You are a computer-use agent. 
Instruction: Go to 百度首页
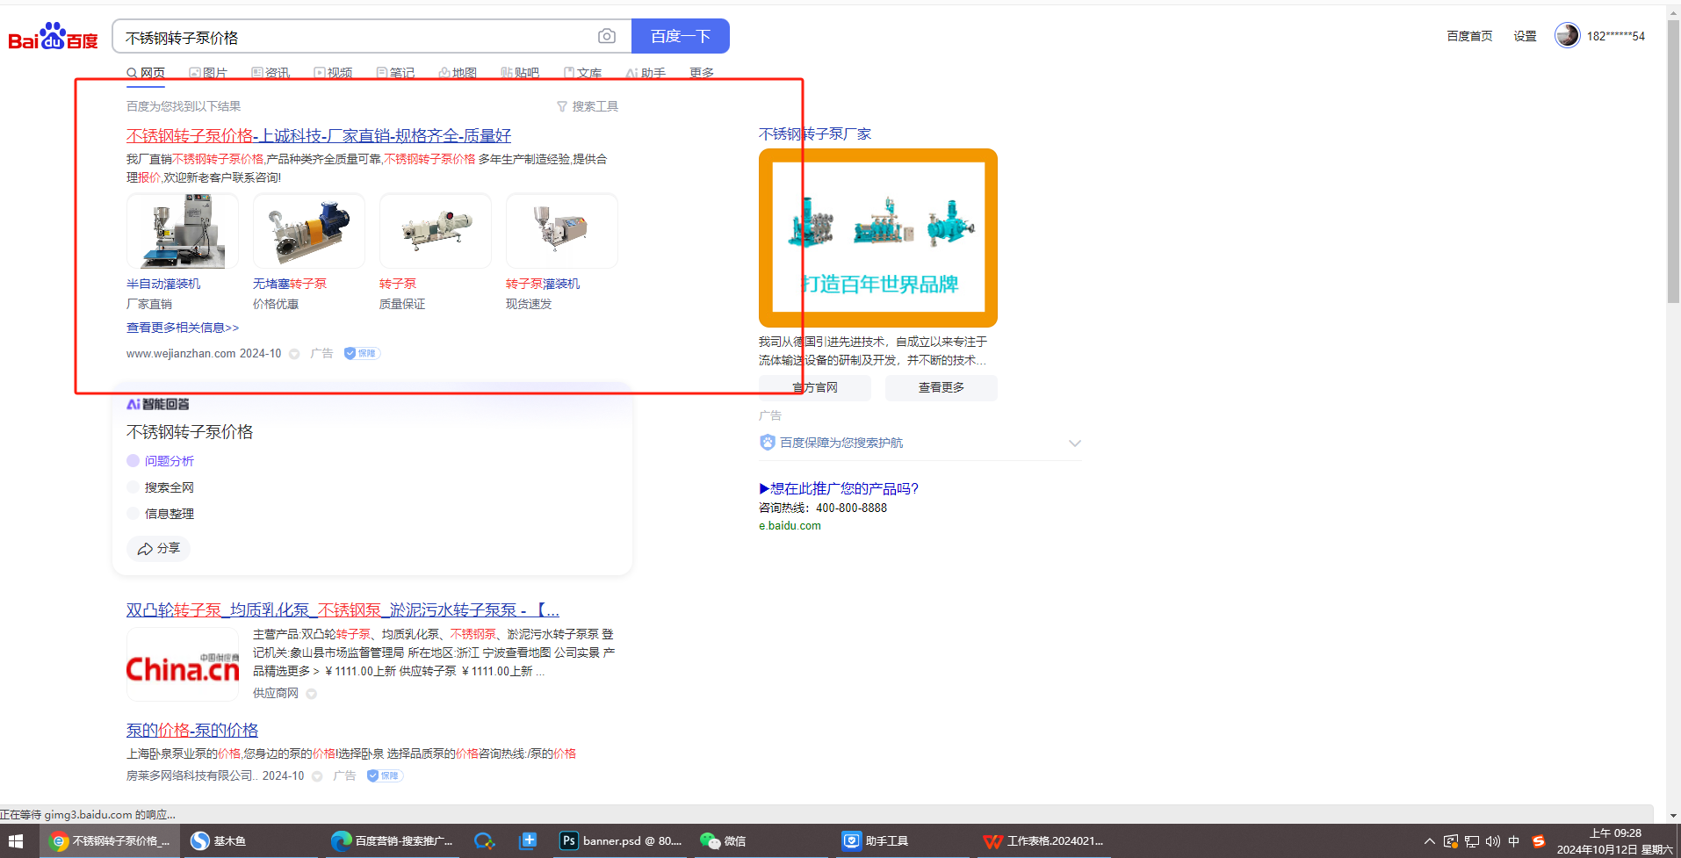coord(1469,36)
